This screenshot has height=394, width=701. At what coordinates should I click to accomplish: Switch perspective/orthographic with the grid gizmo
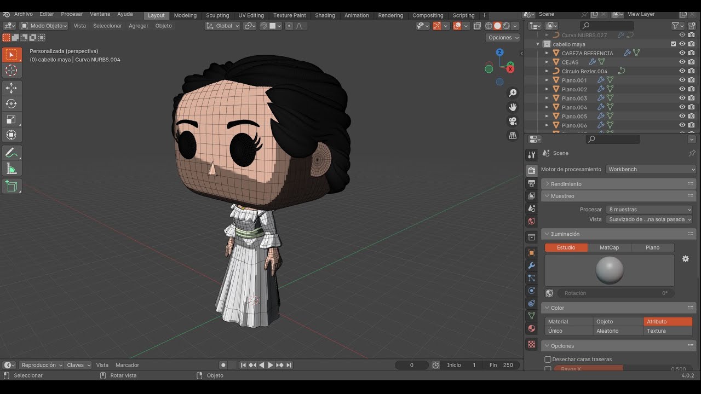pos(513,135)
